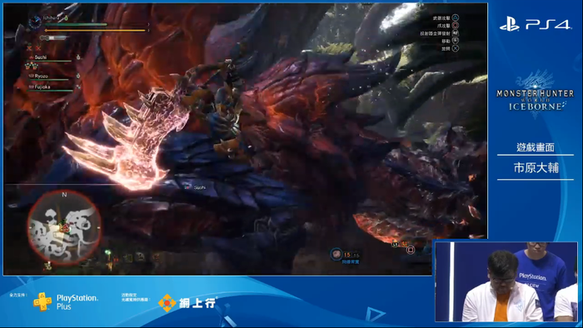
Task: Click the PS4 logo
Action: click(535, 25)
